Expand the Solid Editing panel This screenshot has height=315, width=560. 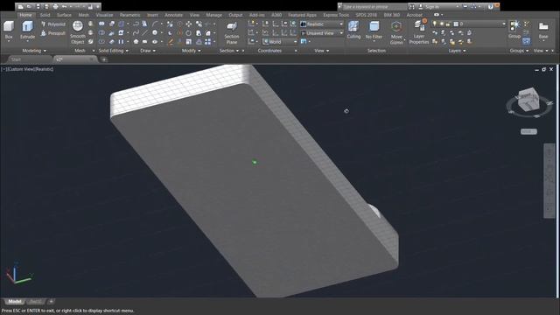tap(114, 51)
